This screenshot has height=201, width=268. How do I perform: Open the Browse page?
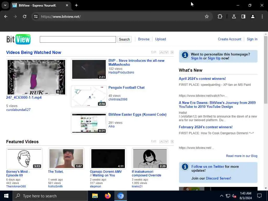point(144,39)
